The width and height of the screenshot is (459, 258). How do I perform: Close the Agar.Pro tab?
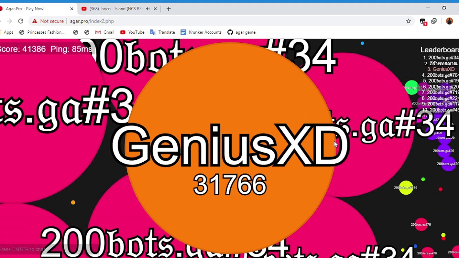click(x=72, y=9)
